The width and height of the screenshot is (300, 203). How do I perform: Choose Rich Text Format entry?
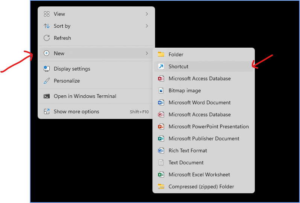click(x=188, y=150)
